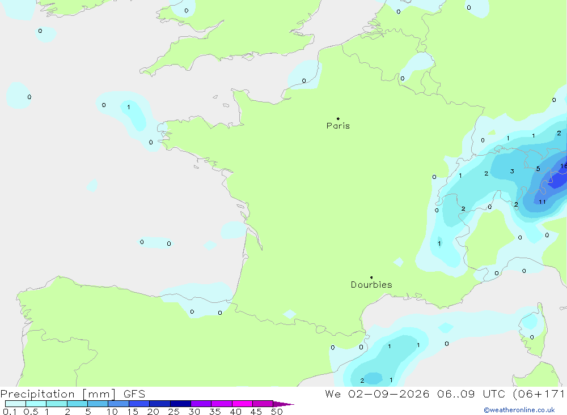This screenshot has height=415, width=567.
Task: Pick the 20–25 mm legend color swatch
Action: pyautogui.click(x=160, y=404)
